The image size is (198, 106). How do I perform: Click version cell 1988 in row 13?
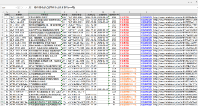click(64, 46)
